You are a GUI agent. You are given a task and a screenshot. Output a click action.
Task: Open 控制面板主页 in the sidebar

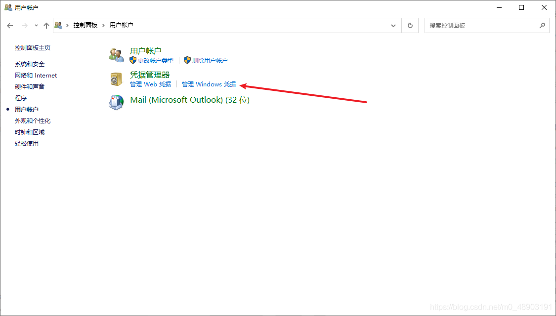coord(33,47)
